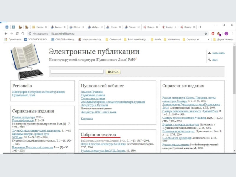Open the Страницы вк bookmarks folder
236x177 pixels.
click(191, 40)
